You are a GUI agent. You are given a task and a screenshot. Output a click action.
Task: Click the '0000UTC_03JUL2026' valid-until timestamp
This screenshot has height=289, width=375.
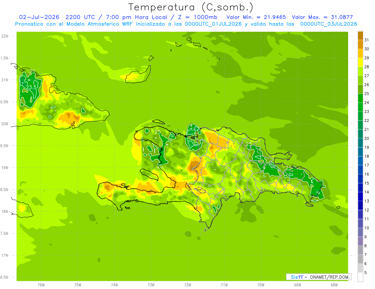[329, 24]
